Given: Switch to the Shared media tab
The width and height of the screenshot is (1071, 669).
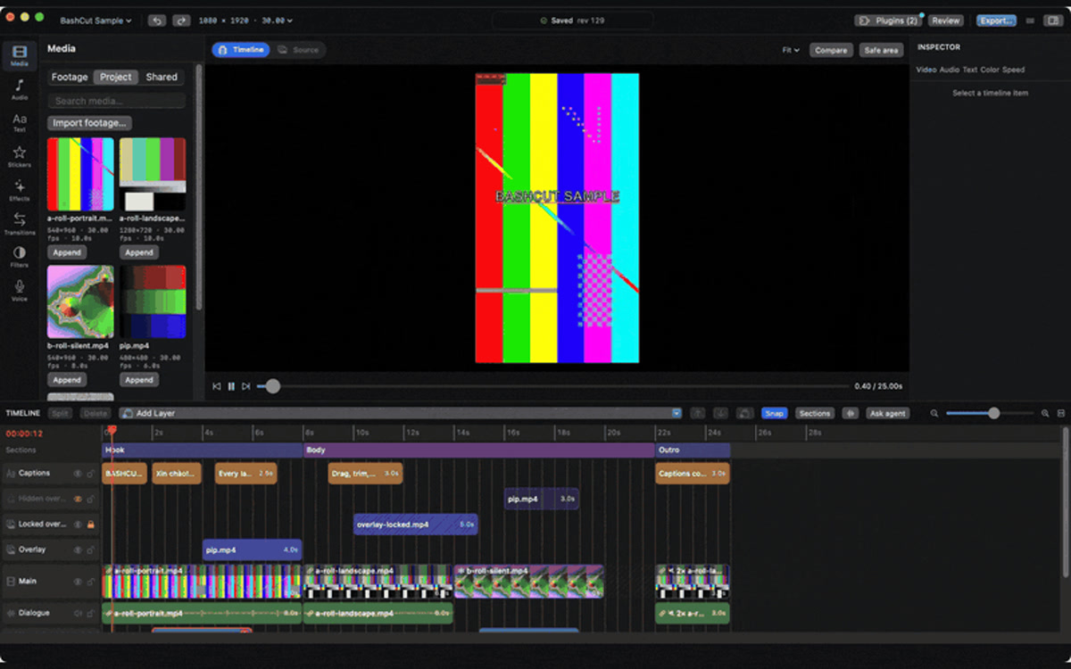Looking at the screenshot, I should coord(162,77).
